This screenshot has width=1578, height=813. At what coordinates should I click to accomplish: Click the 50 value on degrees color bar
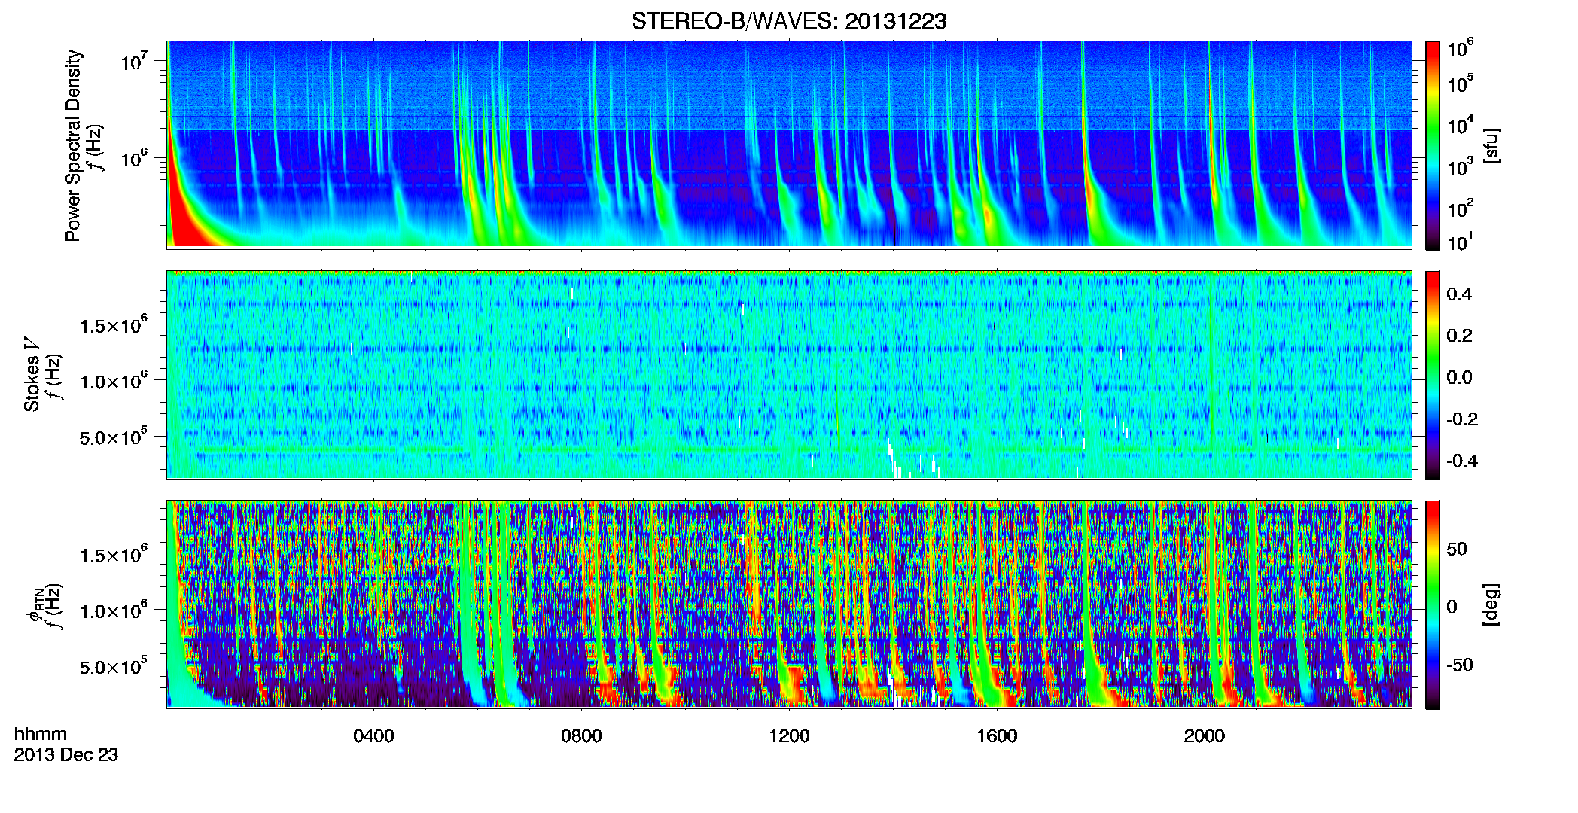tap(1457, 549)
